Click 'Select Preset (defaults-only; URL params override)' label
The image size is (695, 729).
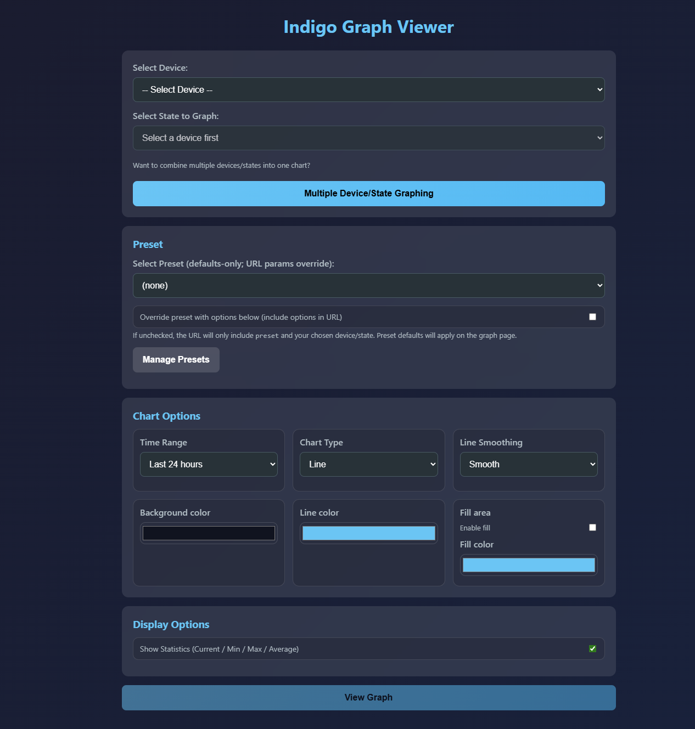point(233,263)
